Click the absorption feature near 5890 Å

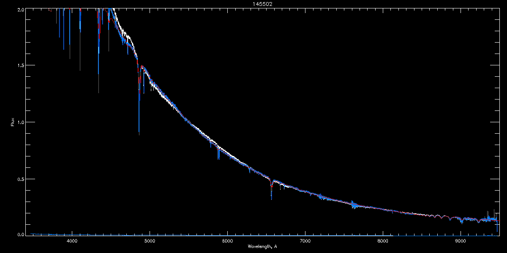tap(218, 153)
